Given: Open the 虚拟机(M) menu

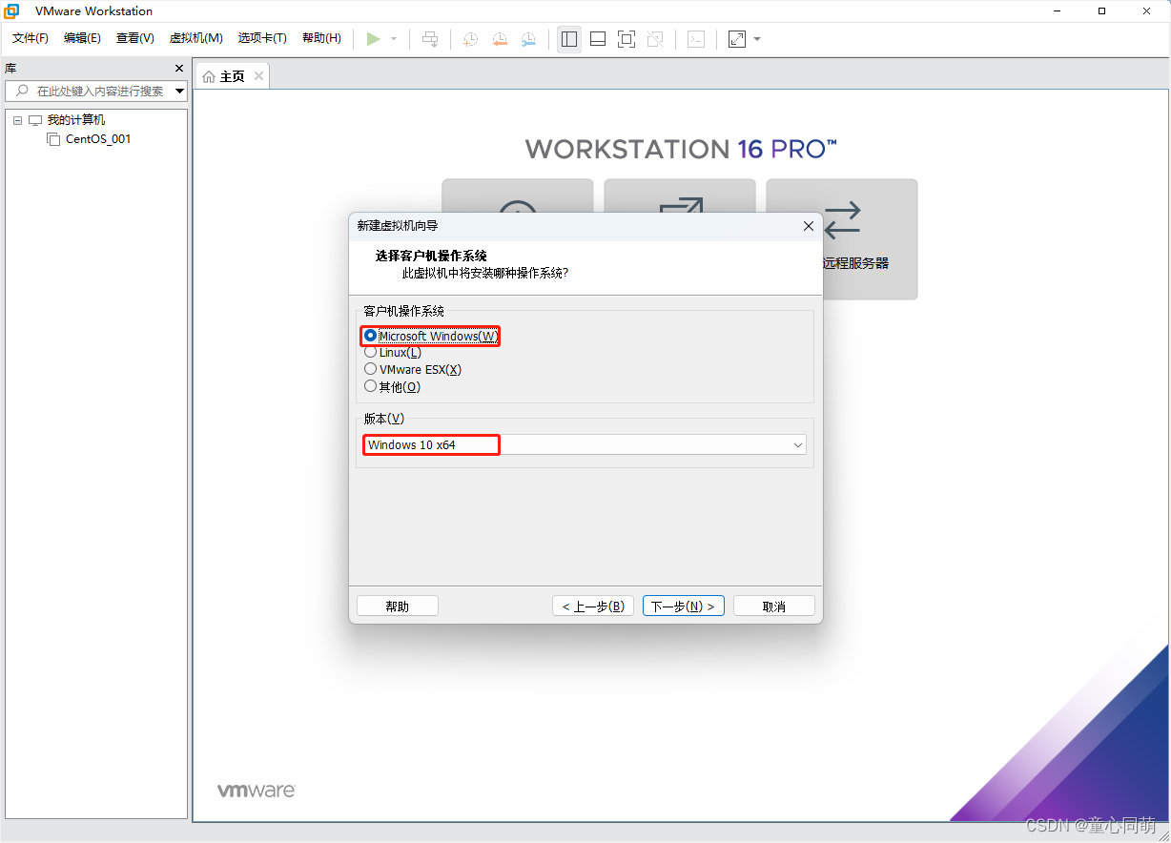Looking at the screenshot, I should 195,38.
